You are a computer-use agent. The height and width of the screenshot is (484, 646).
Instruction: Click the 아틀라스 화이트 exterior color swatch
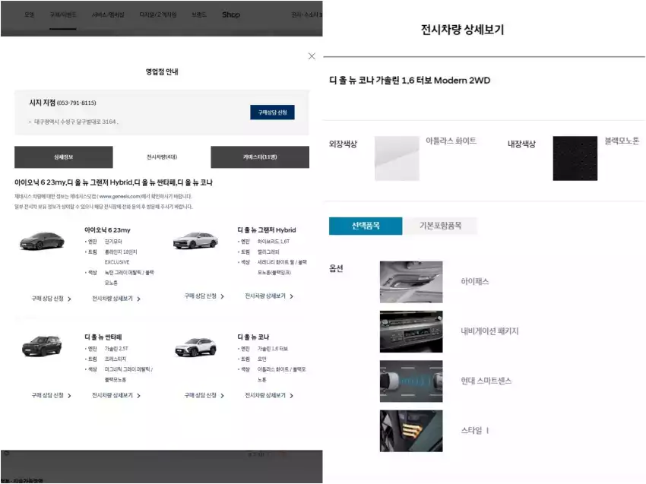(x=397, y=158)
